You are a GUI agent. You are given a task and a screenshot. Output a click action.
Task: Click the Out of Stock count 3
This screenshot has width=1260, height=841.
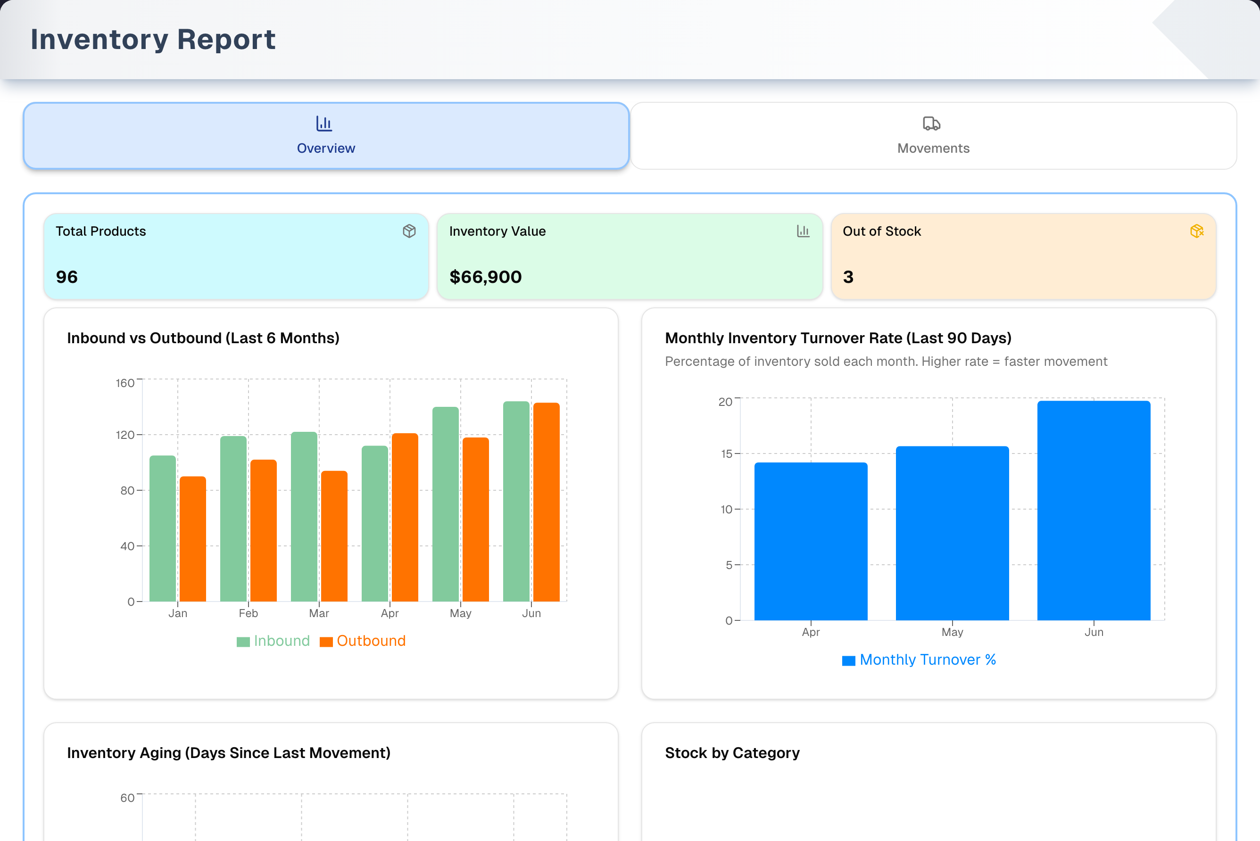tap(848, 277)
